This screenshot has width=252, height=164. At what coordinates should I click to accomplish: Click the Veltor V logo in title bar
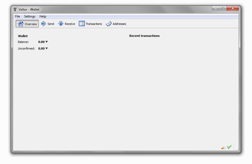15,10
